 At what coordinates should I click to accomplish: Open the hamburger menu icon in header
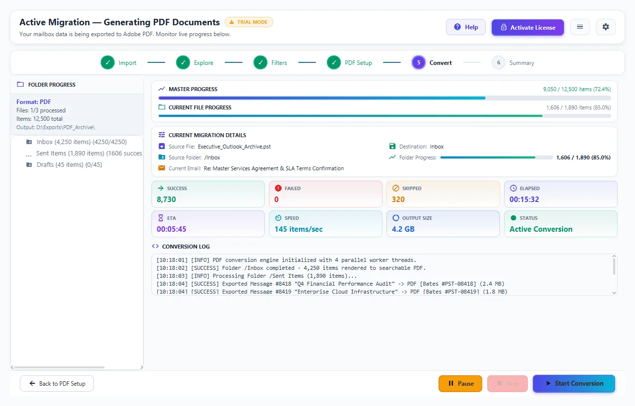(580, 27)
